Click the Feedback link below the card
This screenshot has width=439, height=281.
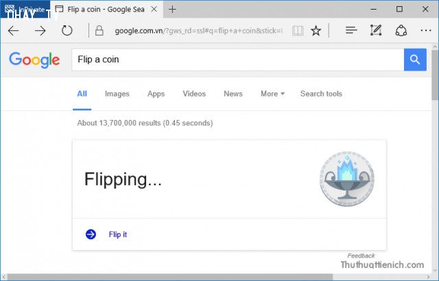tap(361, 256)
